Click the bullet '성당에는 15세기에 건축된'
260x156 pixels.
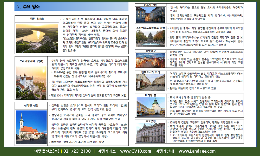pos(88,117)
